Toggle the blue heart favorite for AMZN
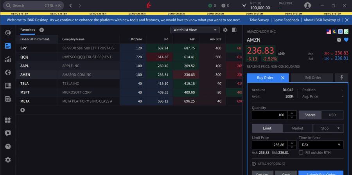The width and height of the screenshot is (352, 175). coord(346,40)
